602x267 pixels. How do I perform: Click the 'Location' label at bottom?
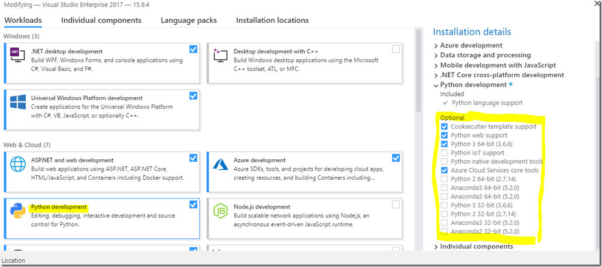[13, 261]
